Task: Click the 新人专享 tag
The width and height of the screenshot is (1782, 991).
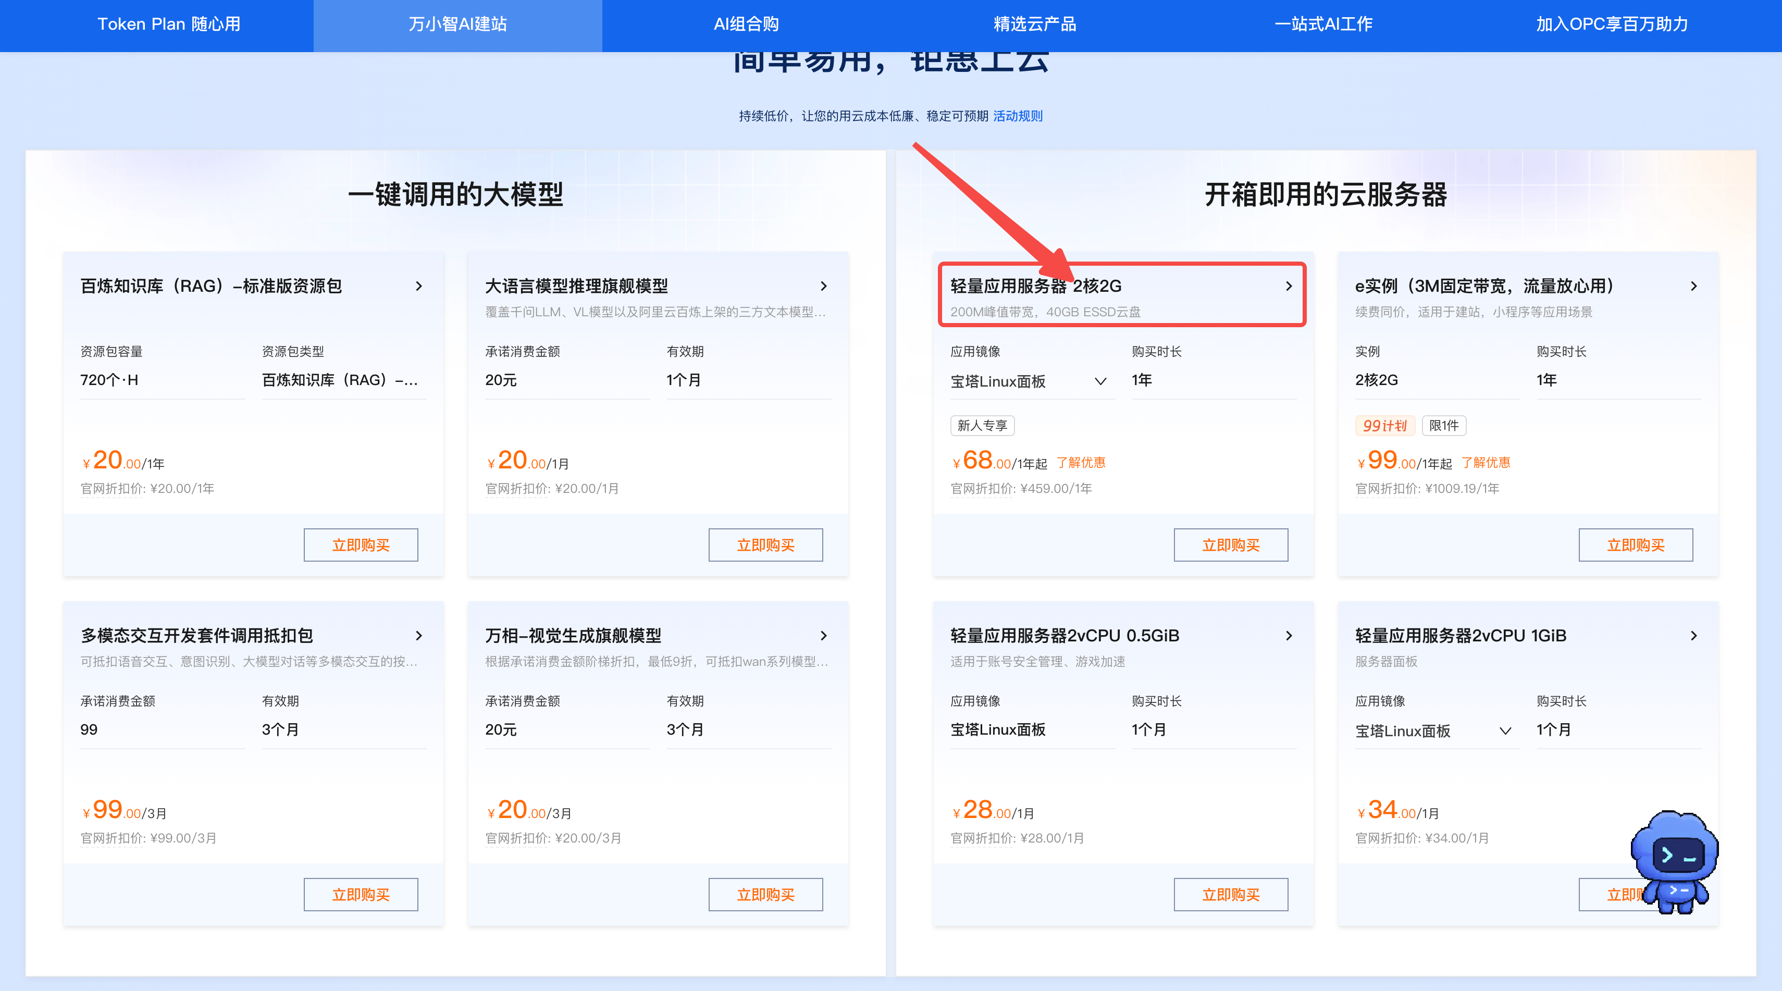Action: point(982,425)
